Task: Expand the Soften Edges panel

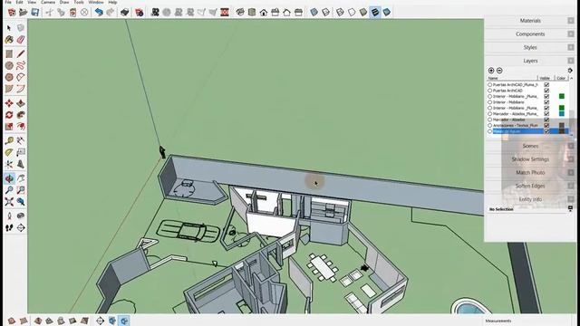Action: pyautogui.click(x=530, y=186)
